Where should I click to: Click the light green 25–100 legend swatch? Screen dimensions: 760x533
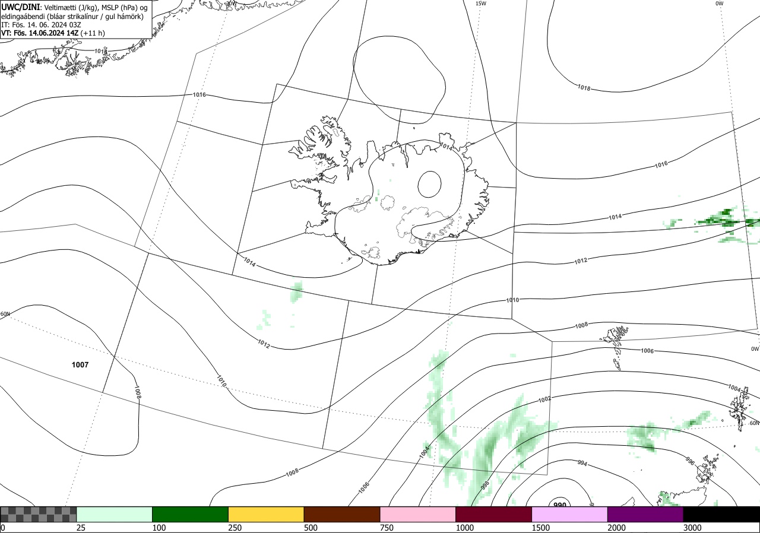(x=115, y=514)
